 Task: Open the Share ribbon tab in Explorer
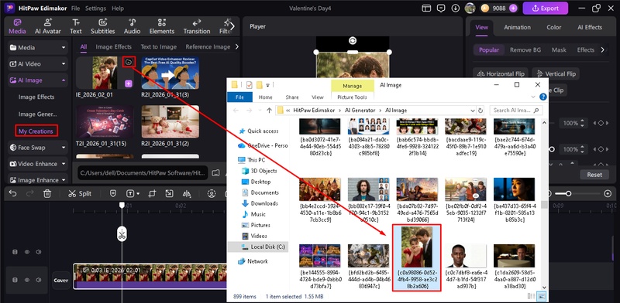pyautogui.click(x=292, y=97)
